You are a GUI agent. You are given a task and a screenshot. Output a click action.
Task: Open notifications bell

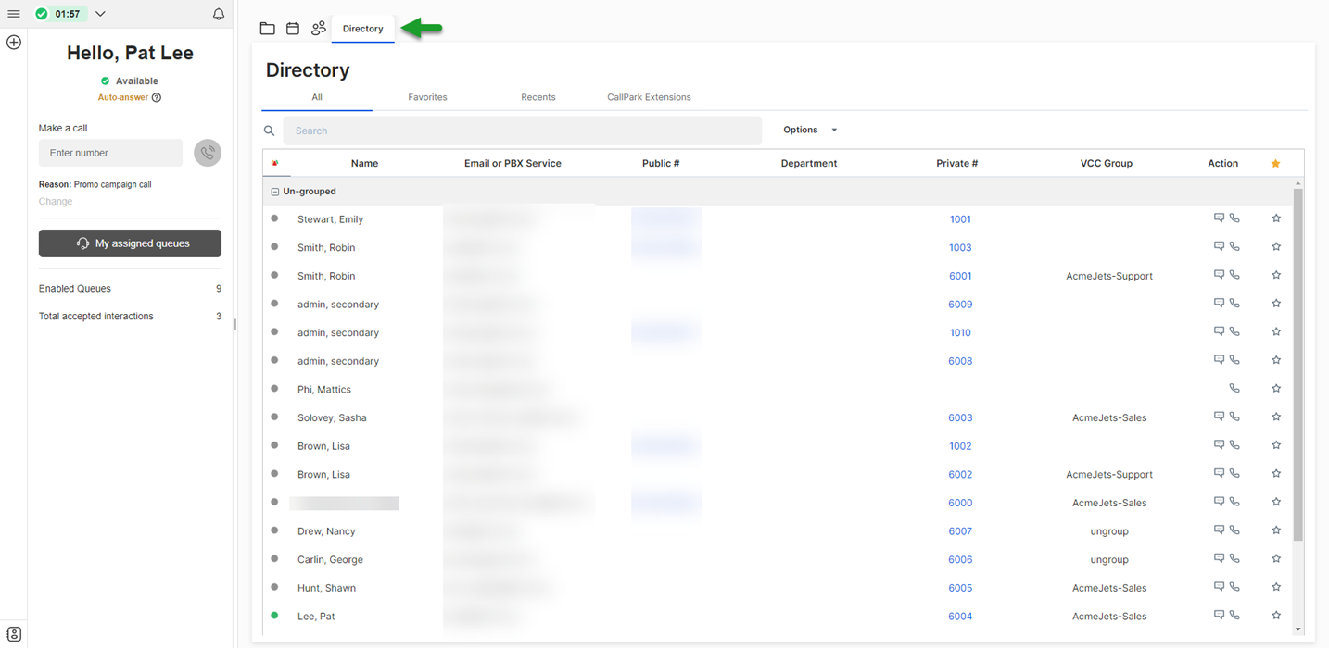pos(219,14)
